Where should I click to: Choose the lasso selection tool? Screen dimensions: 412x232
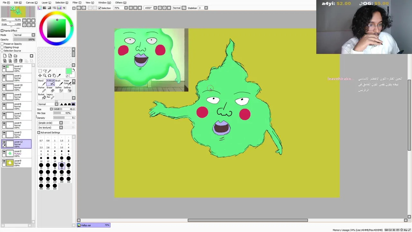pyautogui.click(x=45, y=71)
